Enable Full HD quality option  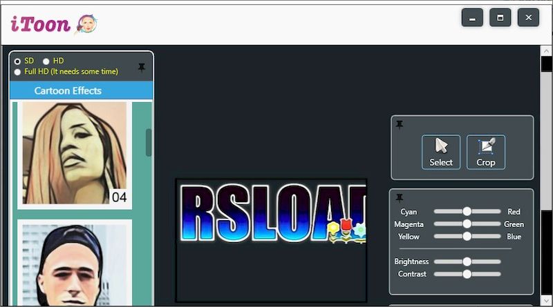pos(17,72)
